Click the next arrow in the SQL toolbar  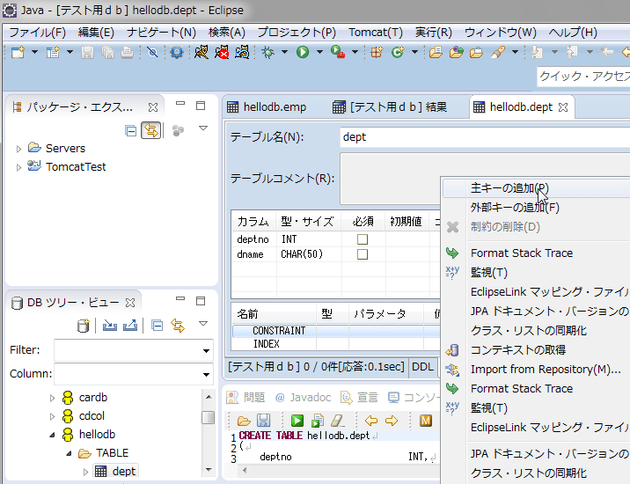391,421
